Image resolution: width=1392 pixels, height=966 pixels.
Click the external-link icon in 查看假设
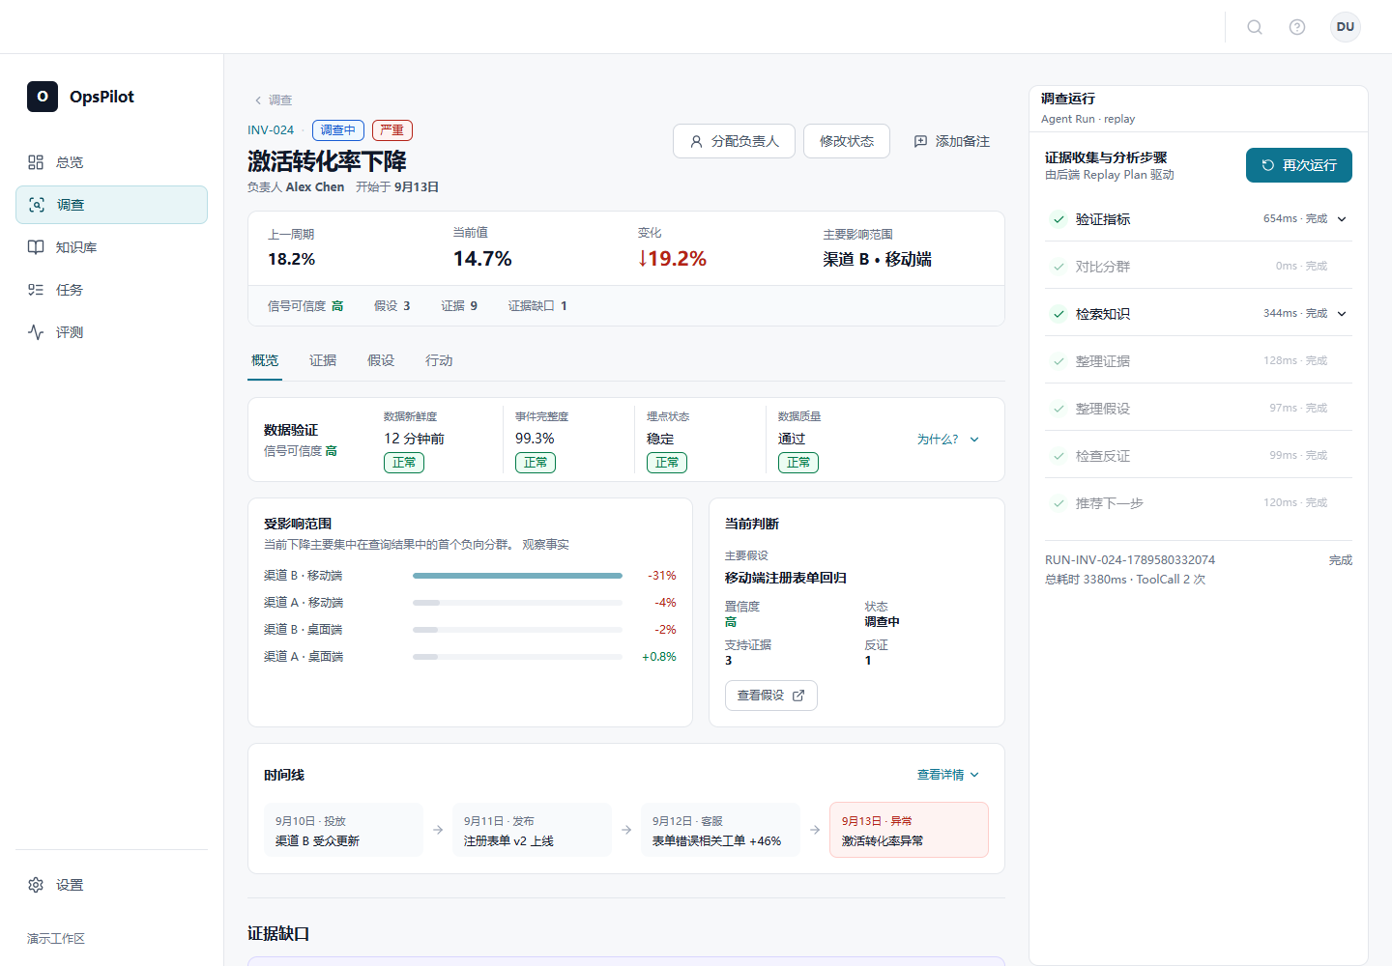pyautogui.click(x=798, y=696)
